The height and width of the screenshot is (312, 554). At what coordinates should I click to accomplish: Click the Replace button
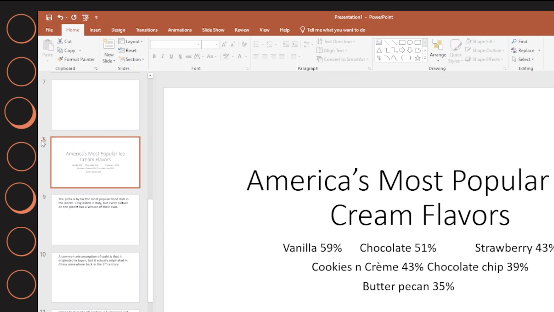point(523,51)
